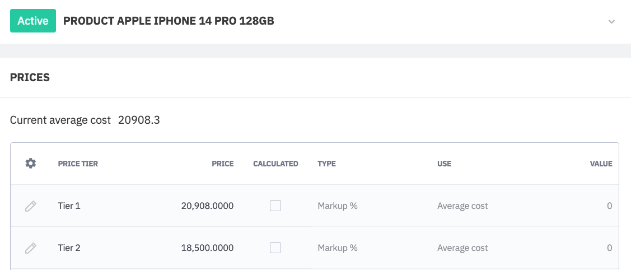This screenshot has width=631, height=270.
Task: Tick the Calculated checkbox for Tier 2
Action: coord(275,248)
